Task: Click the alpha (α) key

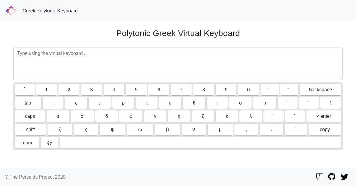Action: tap(58, 116)
